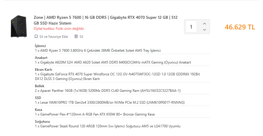Select the Soğutucu heading
The width and height of the screenshot is (263, 136).
point(42,122)
